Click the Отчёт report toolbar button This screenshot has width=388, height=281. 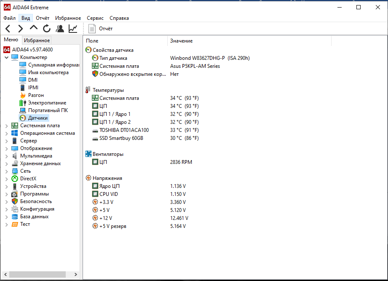100,29
